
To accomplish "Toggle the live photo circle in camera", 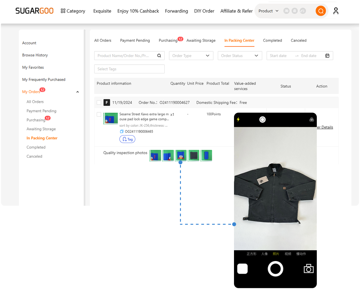I will pos(262,120).
